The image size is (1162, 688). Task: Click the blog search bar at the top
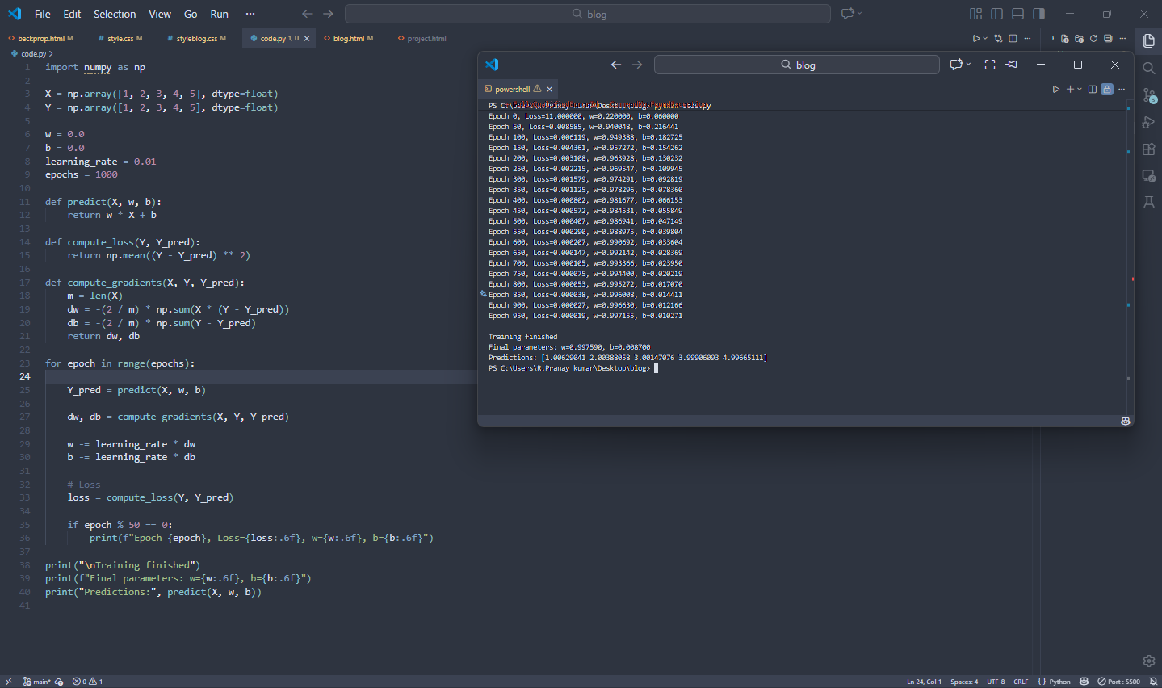[587, 13]
